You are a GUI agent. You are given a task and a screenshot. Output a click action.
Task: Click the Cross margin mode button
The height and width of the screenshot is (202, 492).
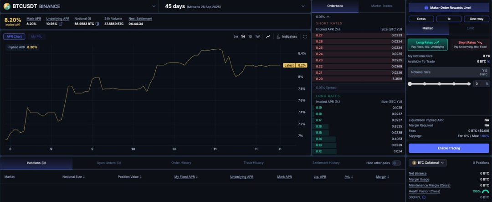click(421, 19)
